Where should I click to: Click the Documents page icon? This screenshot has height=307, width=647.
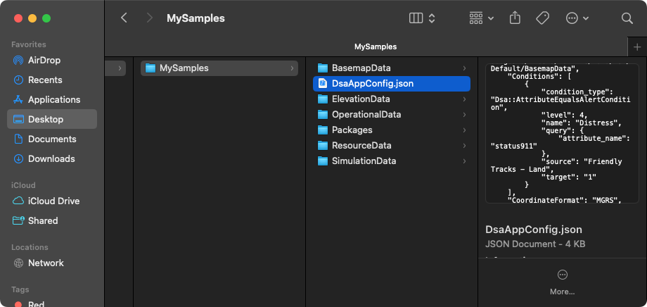18,139
